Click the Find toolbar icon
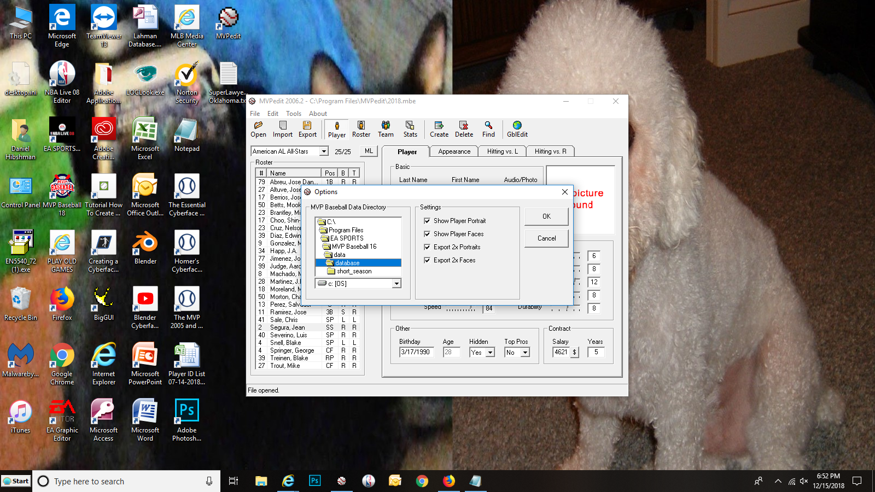Viewport: 875px width, 492px height. click(x=488, y=129)
